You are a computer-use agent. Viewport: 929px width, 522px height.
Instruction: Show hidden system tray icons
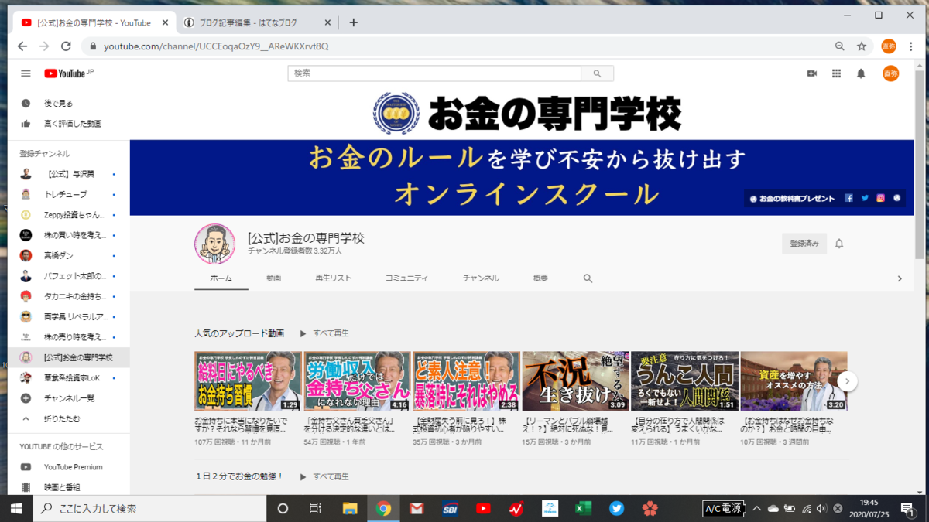tap(756, 508)
